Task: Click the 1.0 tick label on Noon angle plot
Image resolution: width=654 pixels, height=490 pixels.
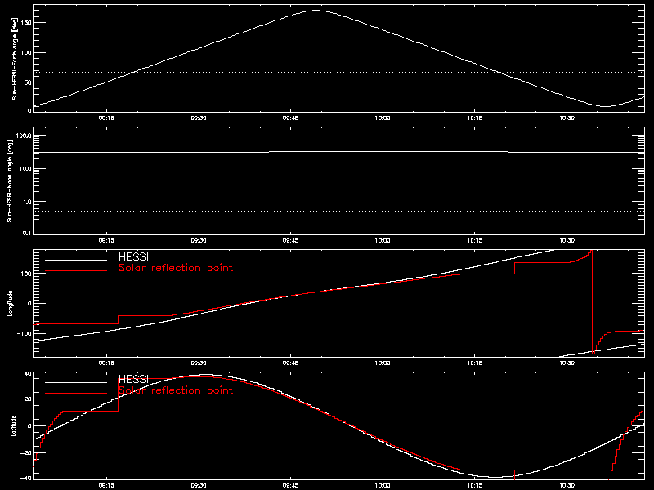Action: coord(28,202)
